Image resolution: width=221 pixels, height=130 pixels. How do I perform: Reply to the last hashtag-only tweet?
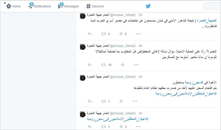(90, 127)
